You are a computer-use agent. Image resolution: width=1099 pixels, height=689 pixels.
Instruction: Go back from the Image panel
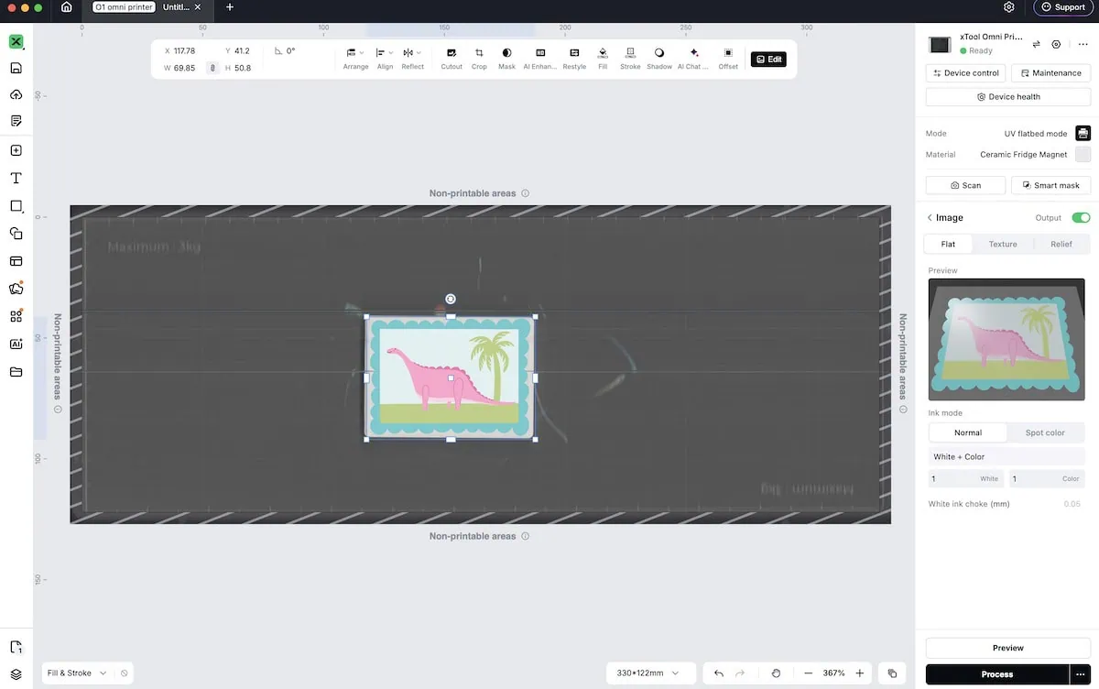(x=930, y=218)
